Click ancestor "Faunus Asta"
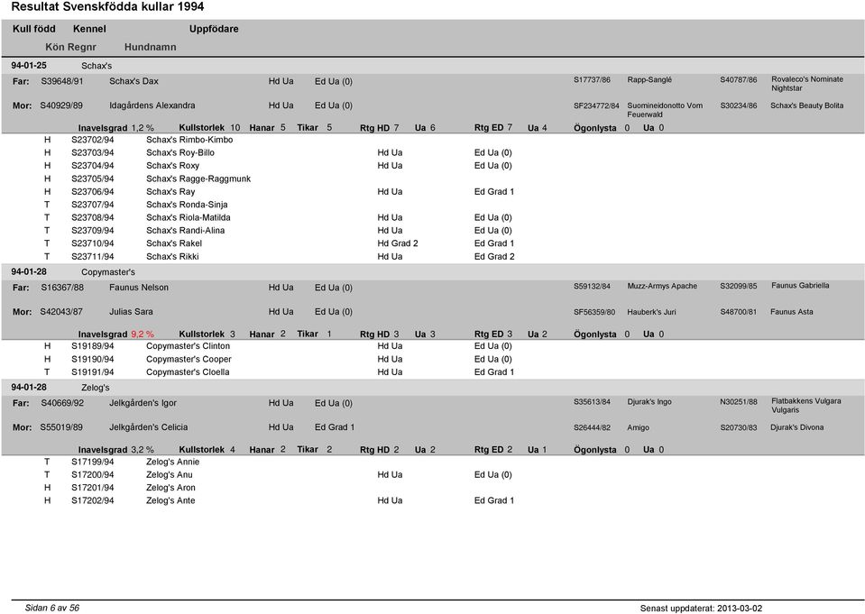 [x=792, y=312]
